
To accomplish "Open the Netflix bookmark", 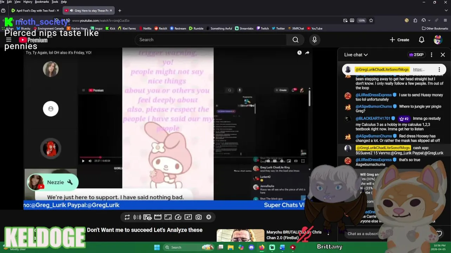I will pos(145,28).
